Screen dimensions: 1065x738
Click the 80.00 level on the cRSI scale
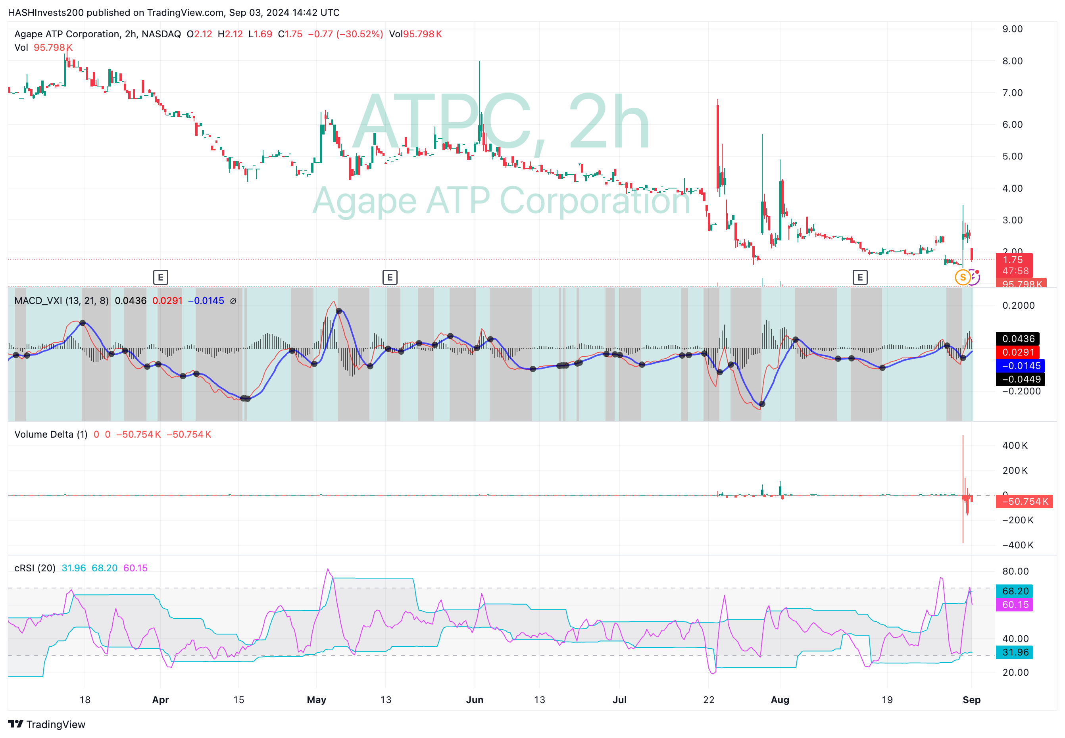click(1015, 571)
